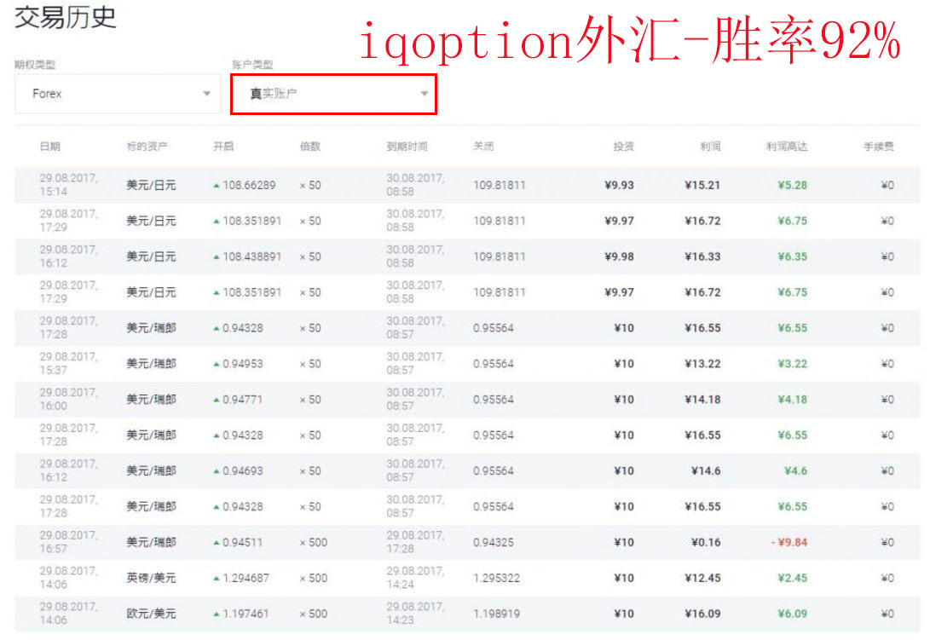Viewport: 930px width, 640px height.
Task: Click the investment amount ¥9.93
Action: [619, 185]
